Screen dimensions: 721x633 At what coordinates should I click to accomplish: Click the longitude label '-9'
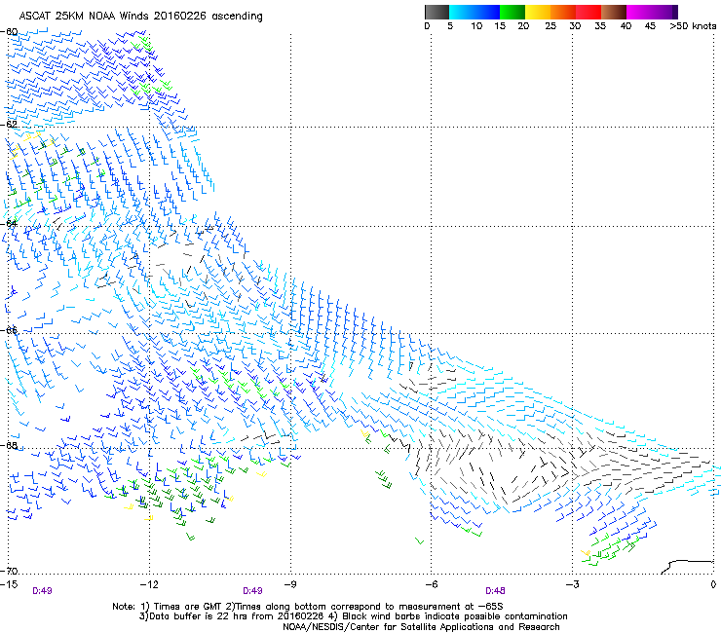pos(289,584)
